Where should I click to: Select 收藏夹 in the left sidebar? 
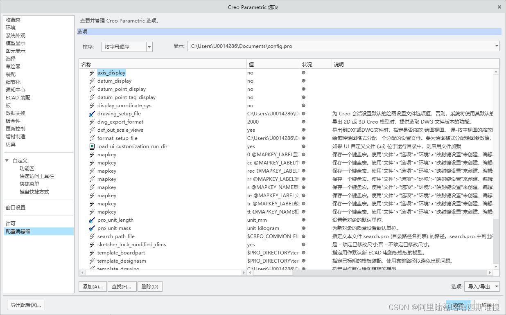click(x=13, y=20)
